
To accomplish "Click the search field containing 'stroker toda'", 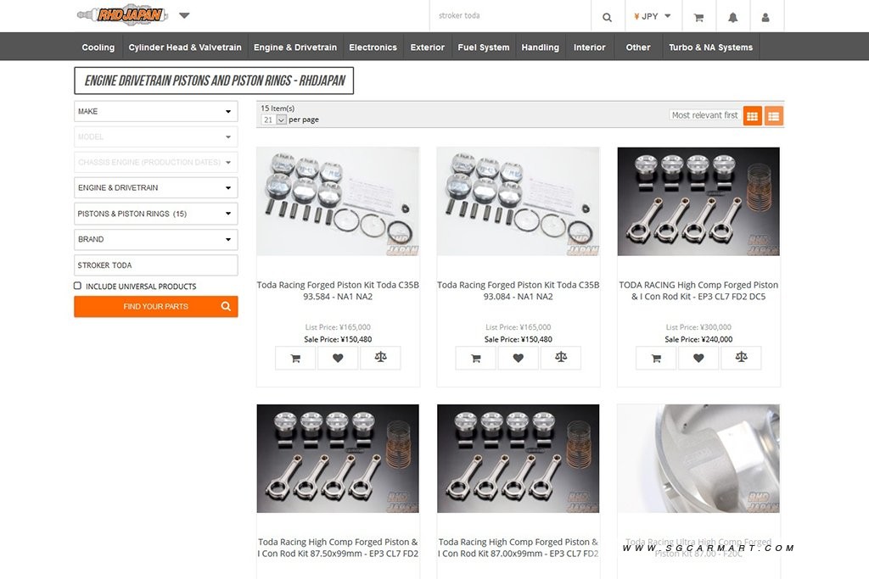I will pos(510,15).
